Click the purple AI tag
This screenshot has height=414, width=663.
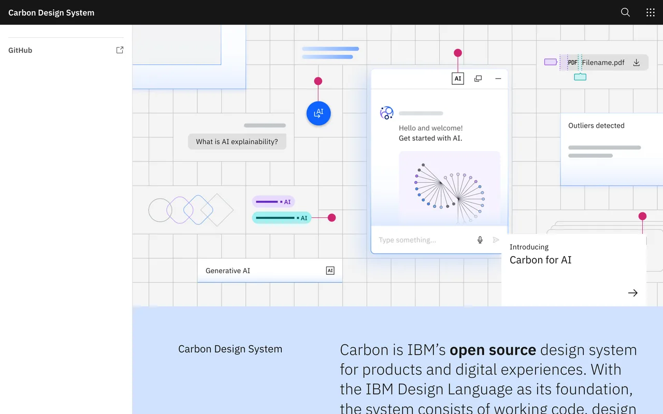(273, 202)
